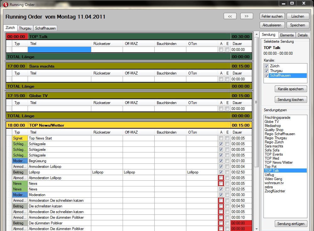Click the Aktualisieren button
314x231 pixels.
click(272, 25)
